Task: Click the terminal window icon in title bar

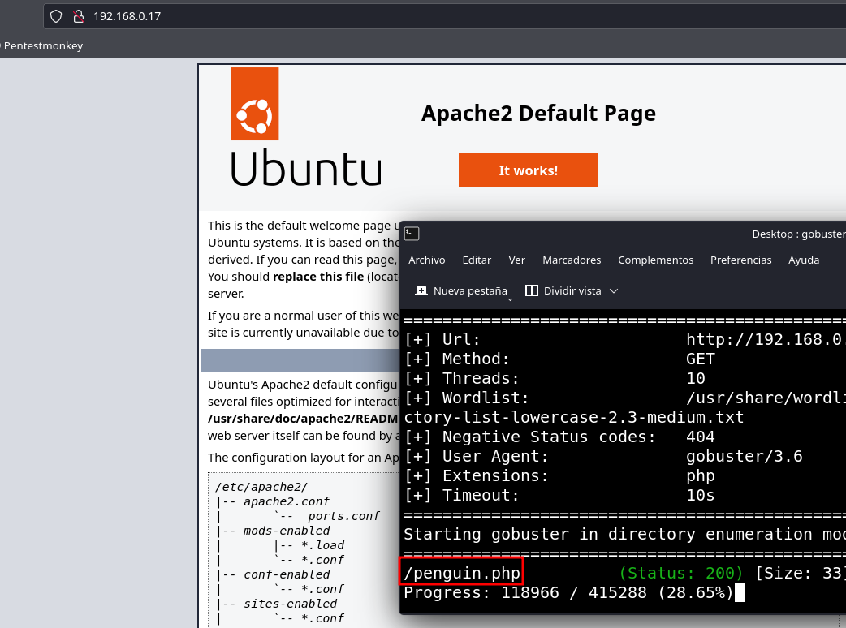Action: pos(412,234)
